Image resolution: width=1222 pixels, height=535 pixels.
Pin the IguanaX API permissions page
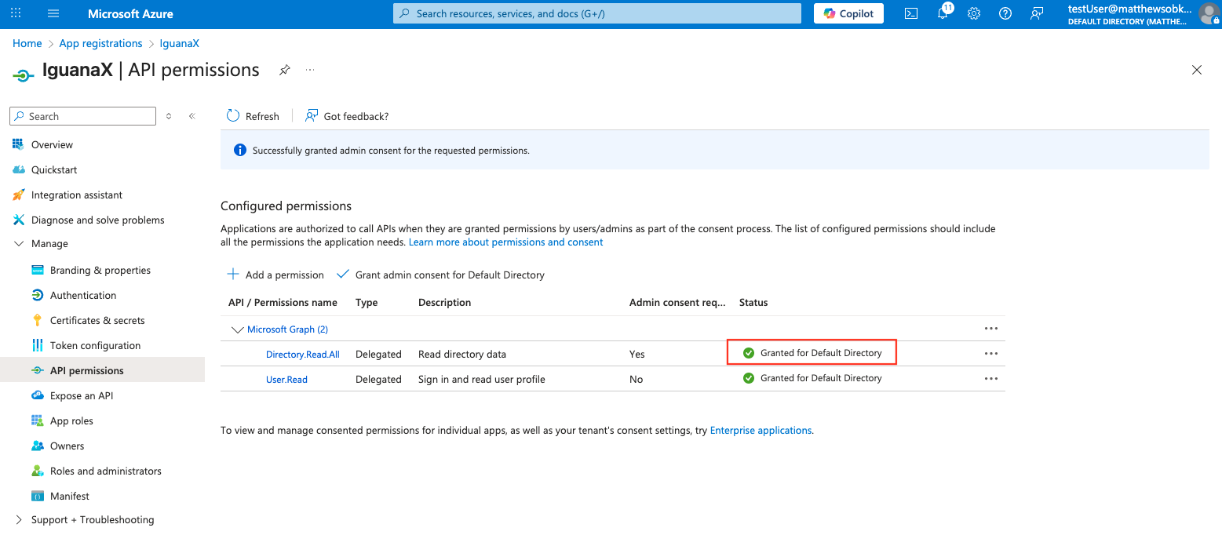click(x=285, y=70)
